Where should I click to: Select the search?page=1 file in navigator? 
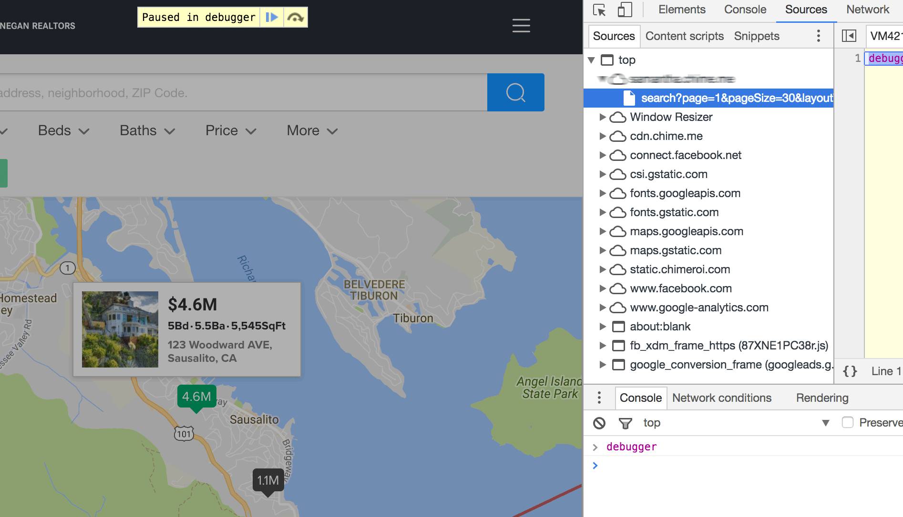708,98
